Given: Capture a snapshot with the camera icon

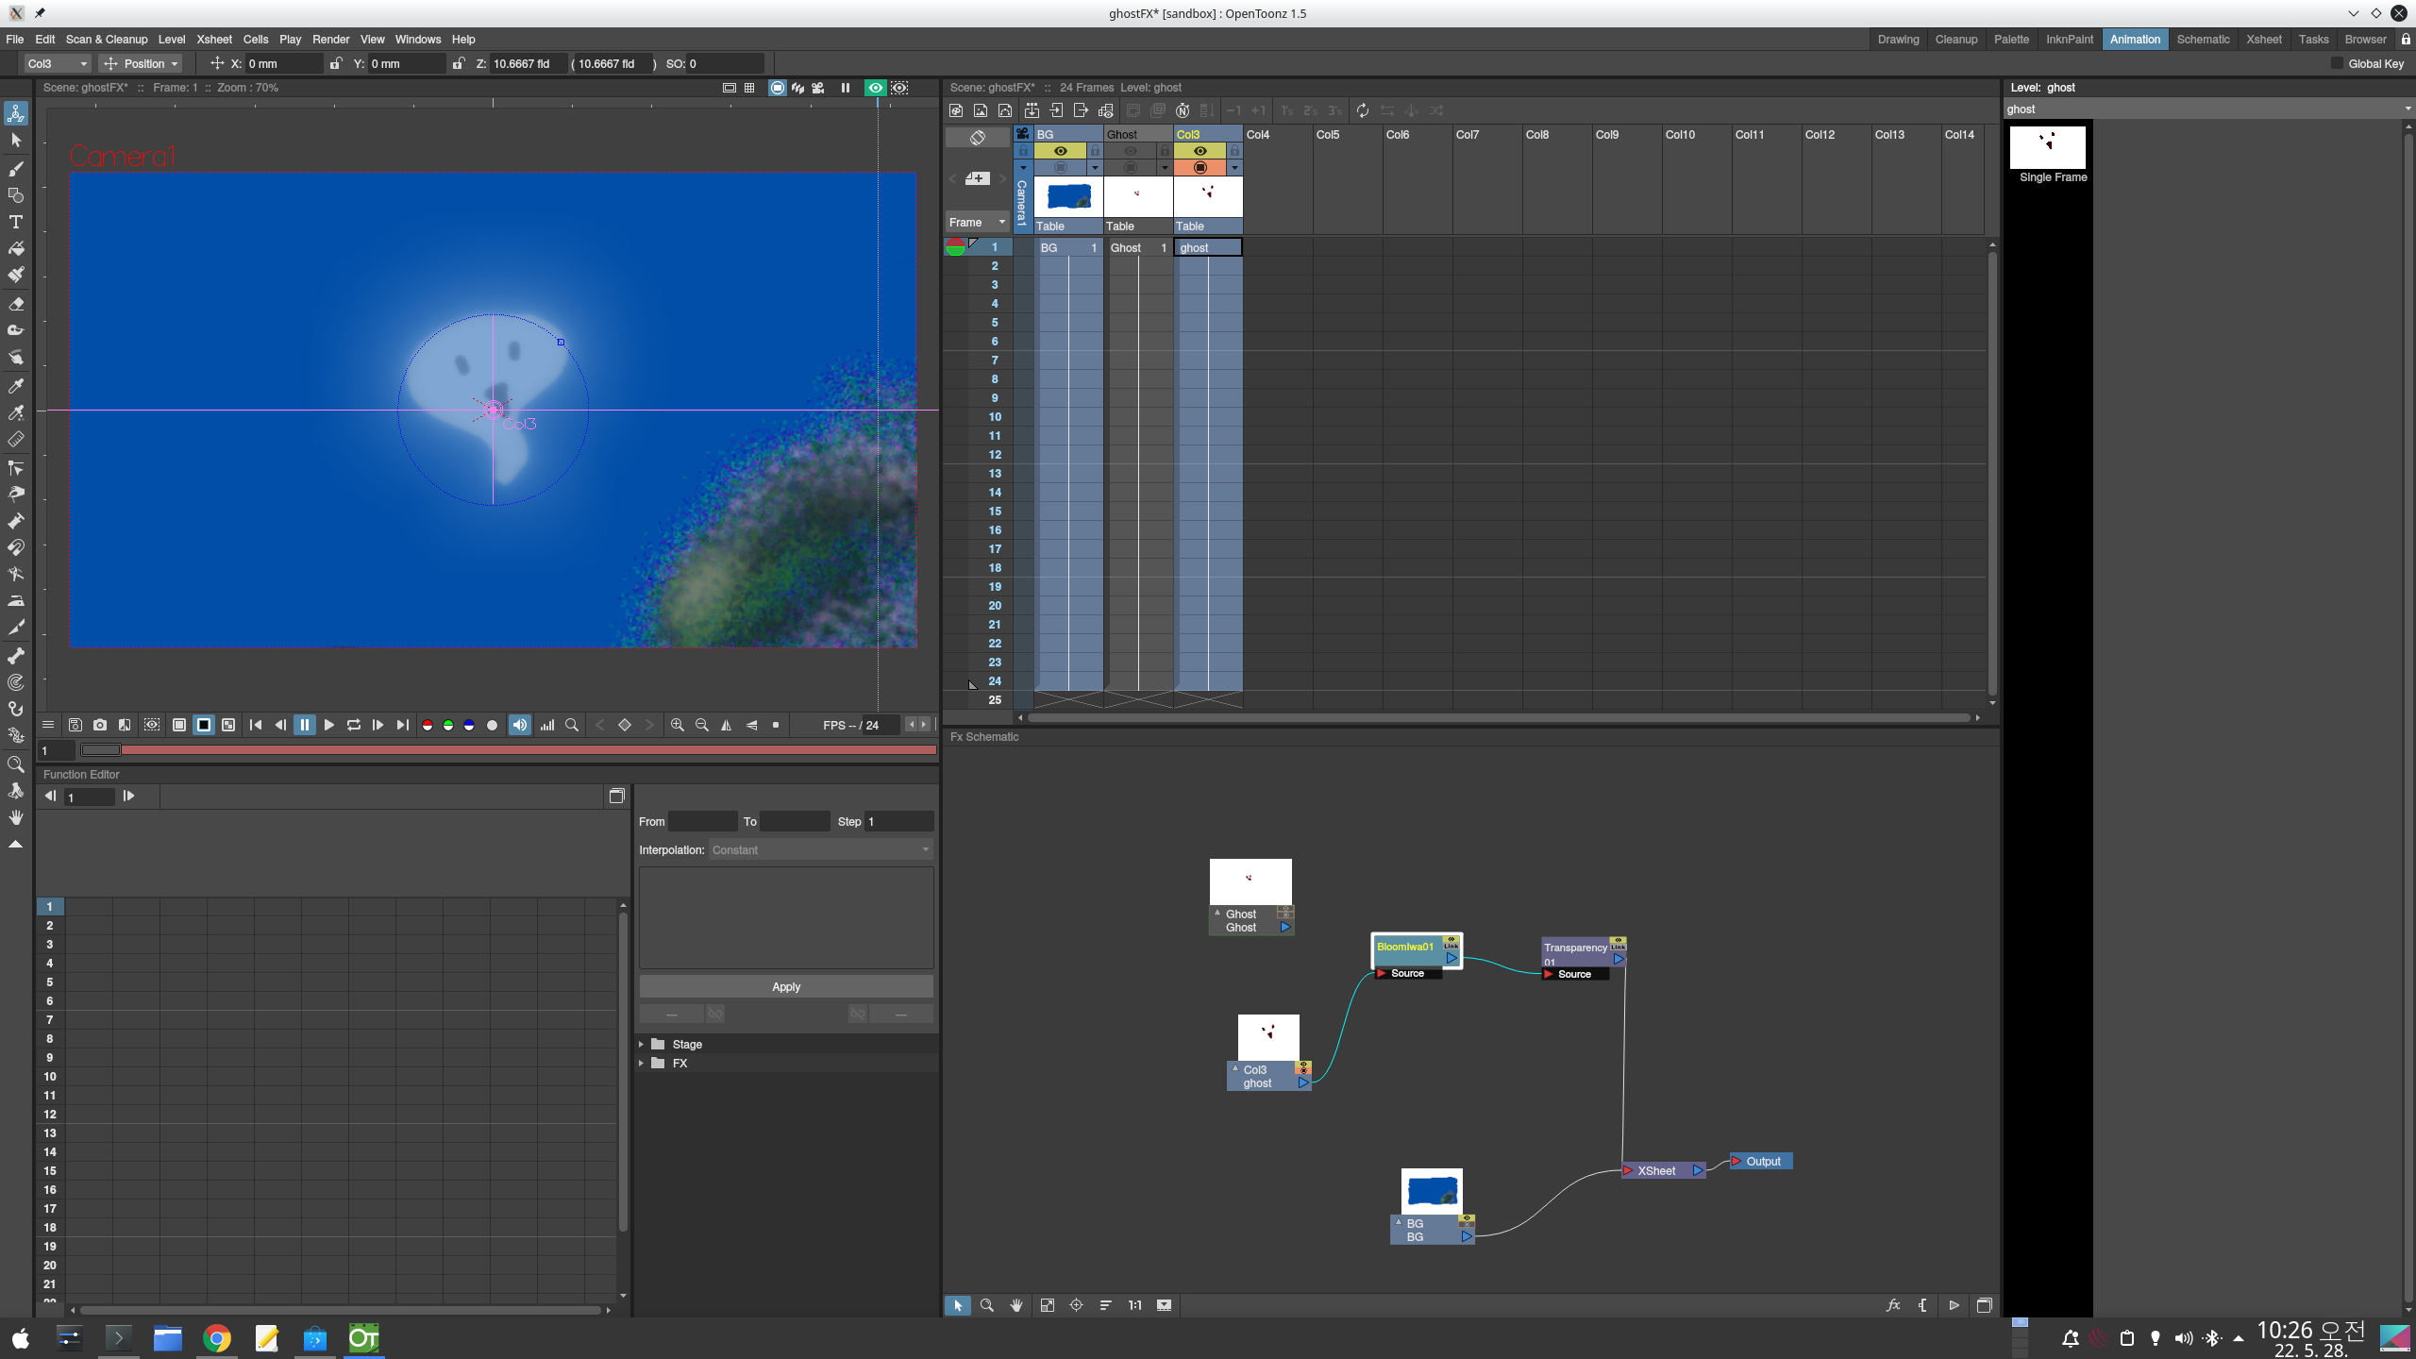Looking at the screenshot, I should pyautogui.click(x=99, y=725).
